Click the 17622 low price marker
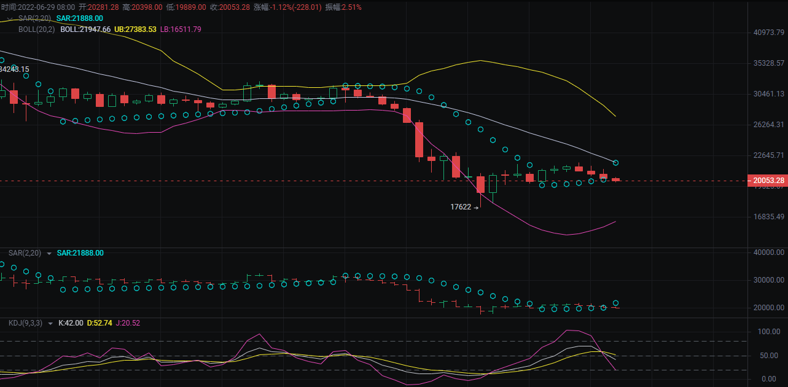The image size is (788, 387). [x=461, y=207]
